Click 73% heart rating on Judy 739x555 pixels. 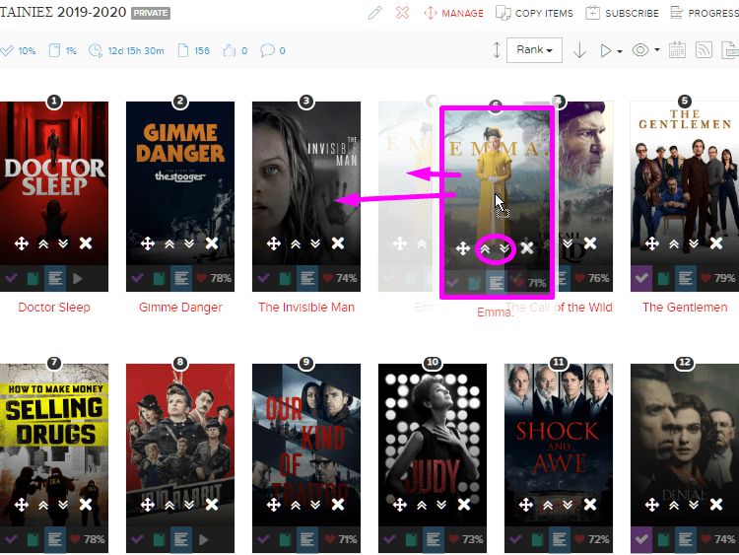coord(466,539)
